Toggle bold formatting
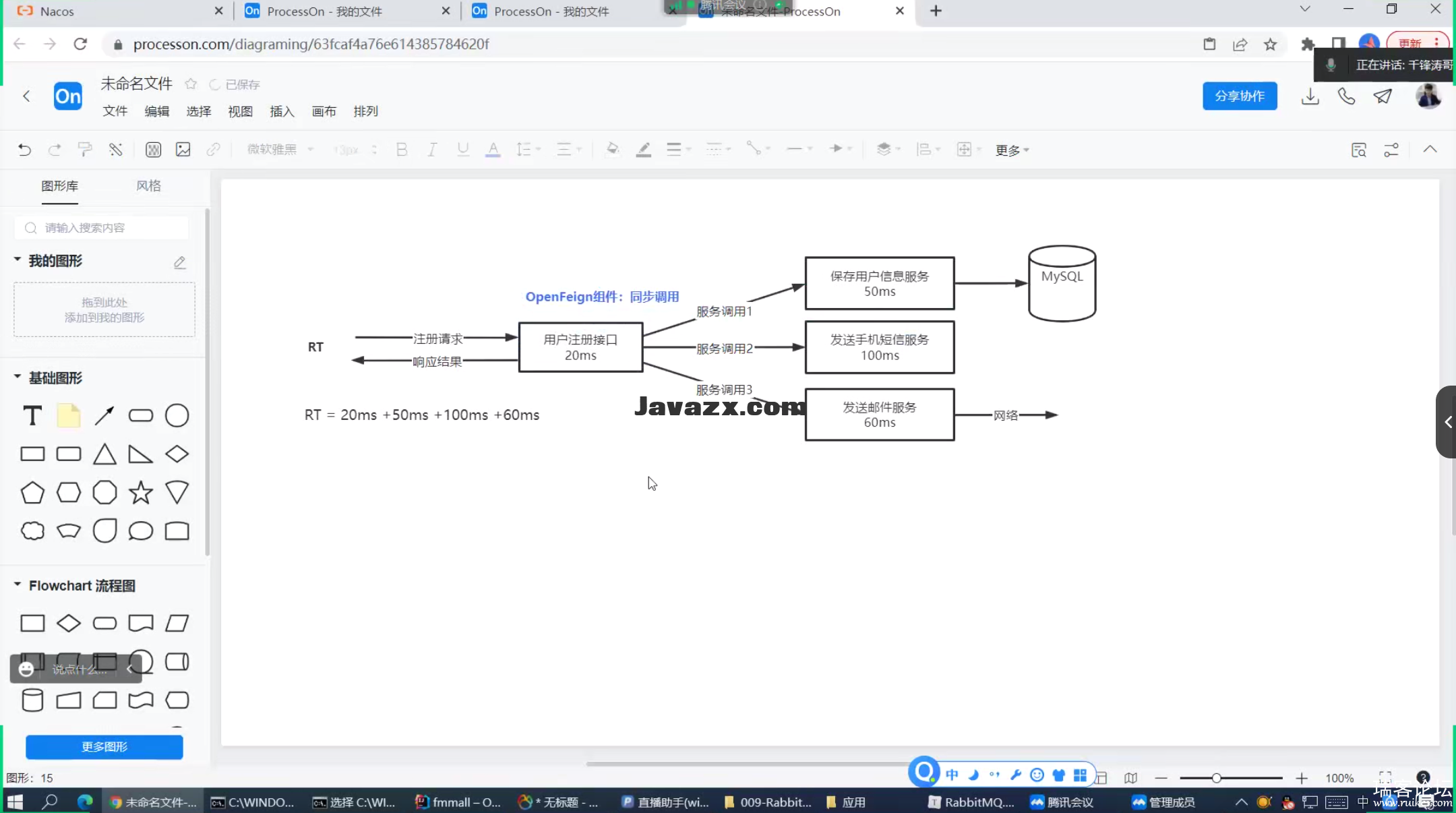This screenshot has height=813, width=1456. [402, 150]
